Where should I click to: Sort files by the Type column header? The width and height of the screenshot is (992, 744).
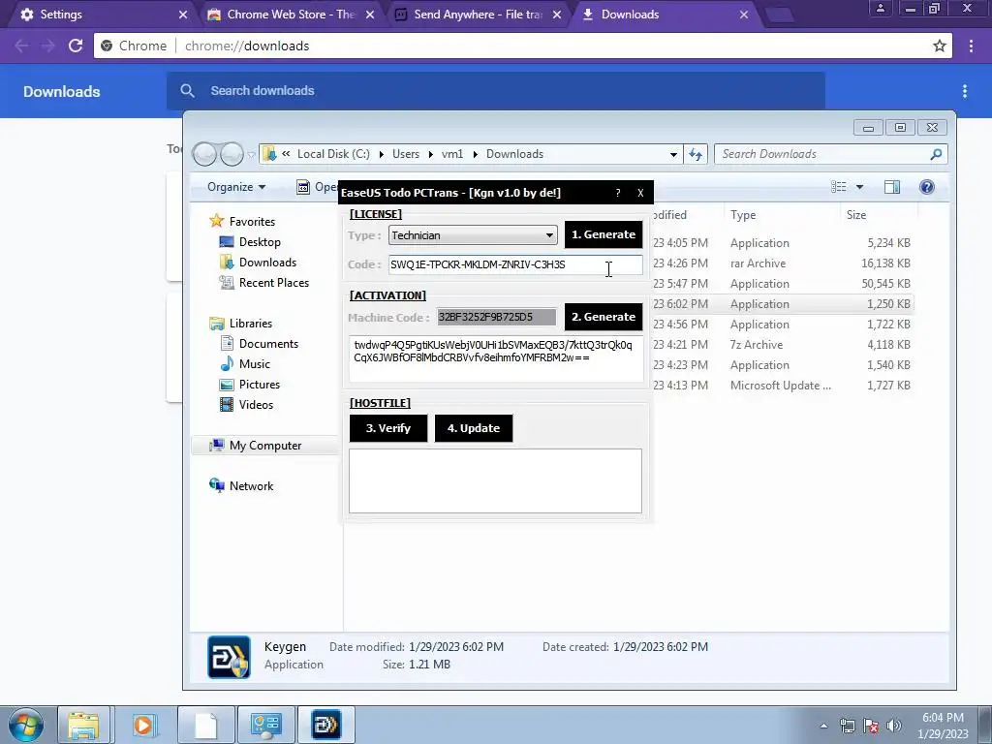point(781,215)
